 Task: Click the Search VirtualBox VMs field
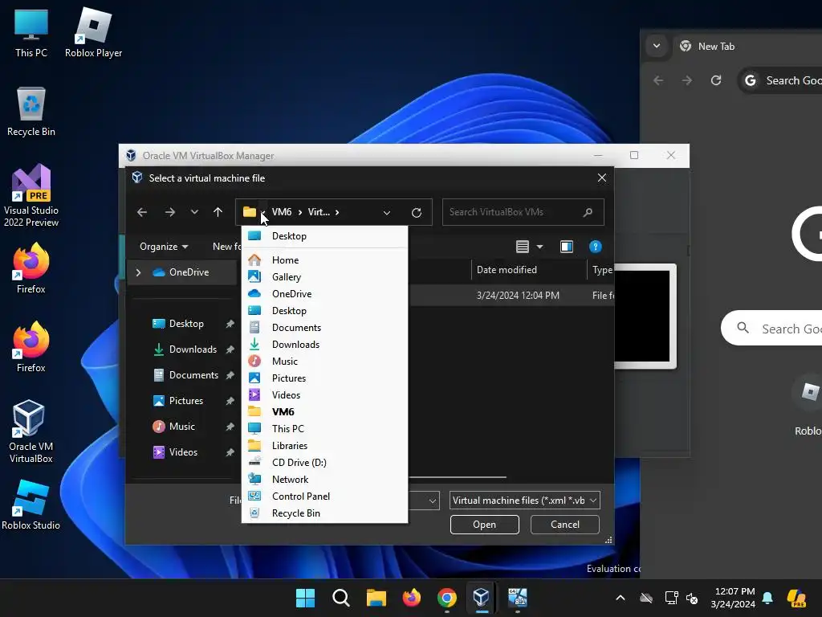tap(523, 212)
